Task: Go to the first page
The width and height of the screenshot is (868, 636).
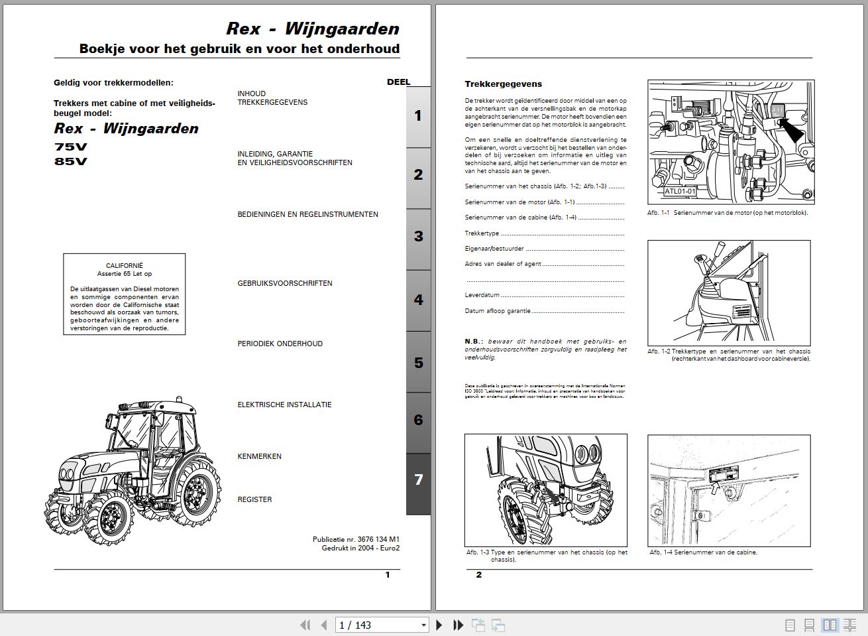Action: [x=305, y=625]
